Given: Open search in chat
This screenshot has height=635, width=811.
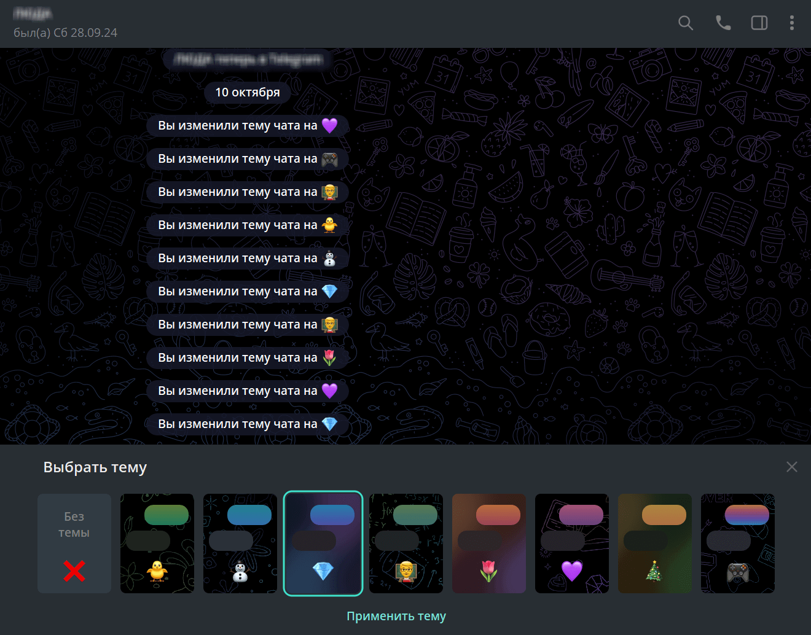Looking at the screenshot, I should pyautogui.click(x=686, y=23).
